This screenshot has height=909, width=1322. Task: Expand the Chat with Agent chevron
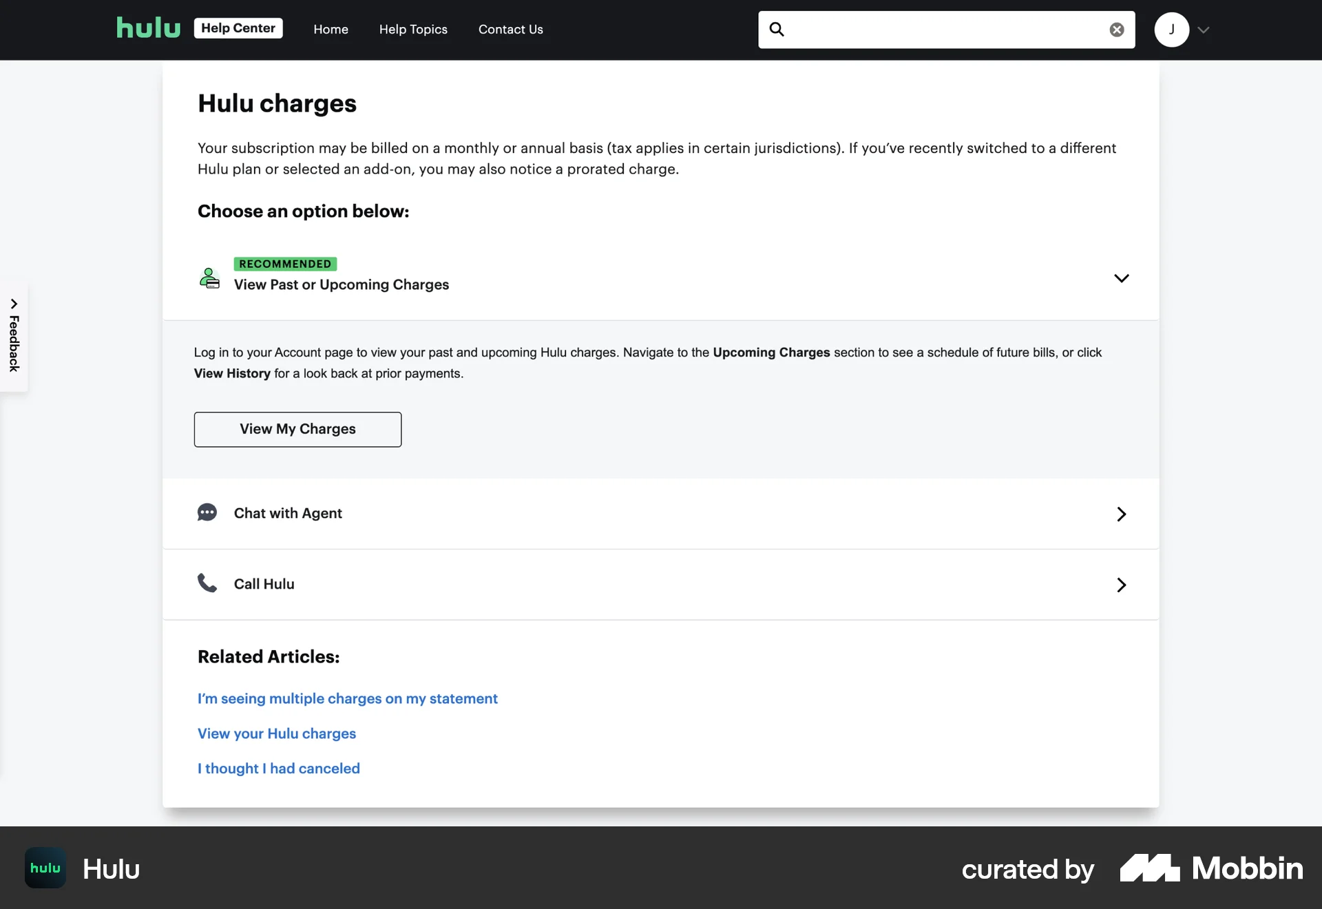[x=1121, y=514]
